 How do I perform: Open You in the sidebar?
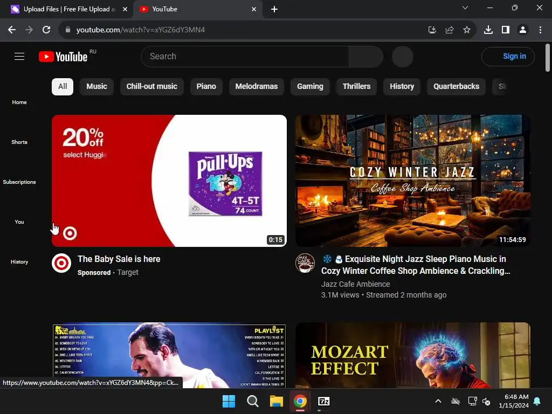point(19,222)
